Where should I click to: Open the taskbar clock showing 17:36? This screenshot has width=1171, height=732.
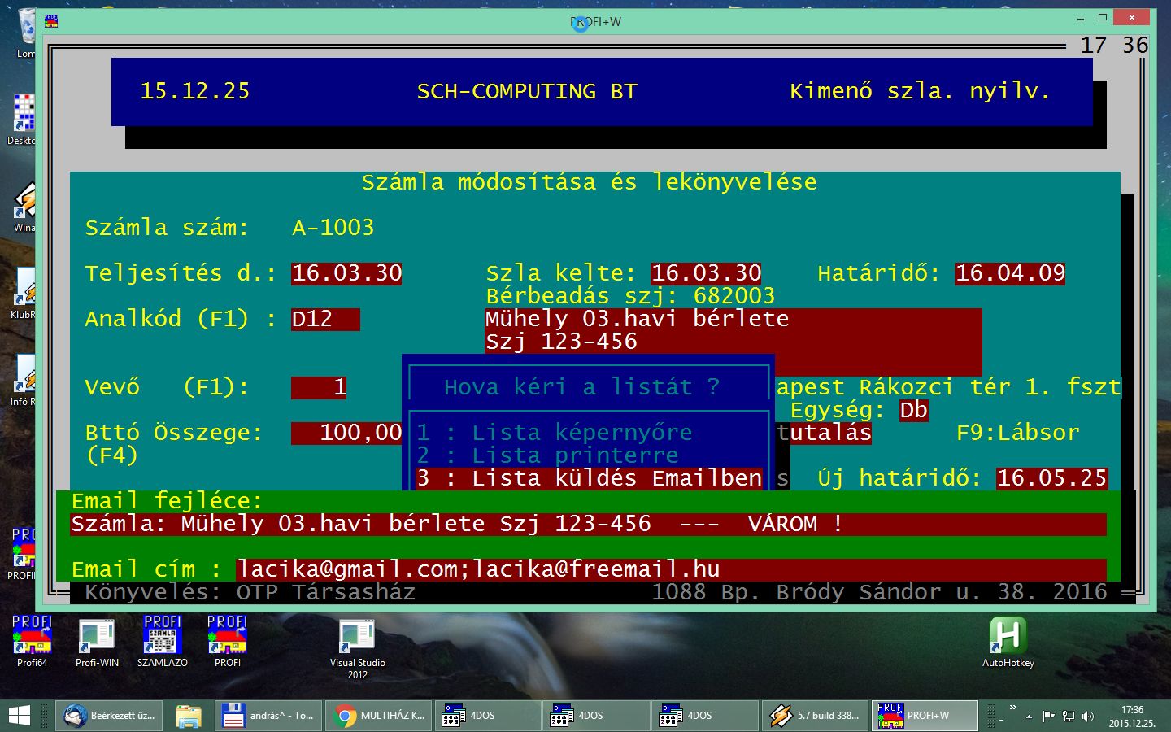point(1131,716)
